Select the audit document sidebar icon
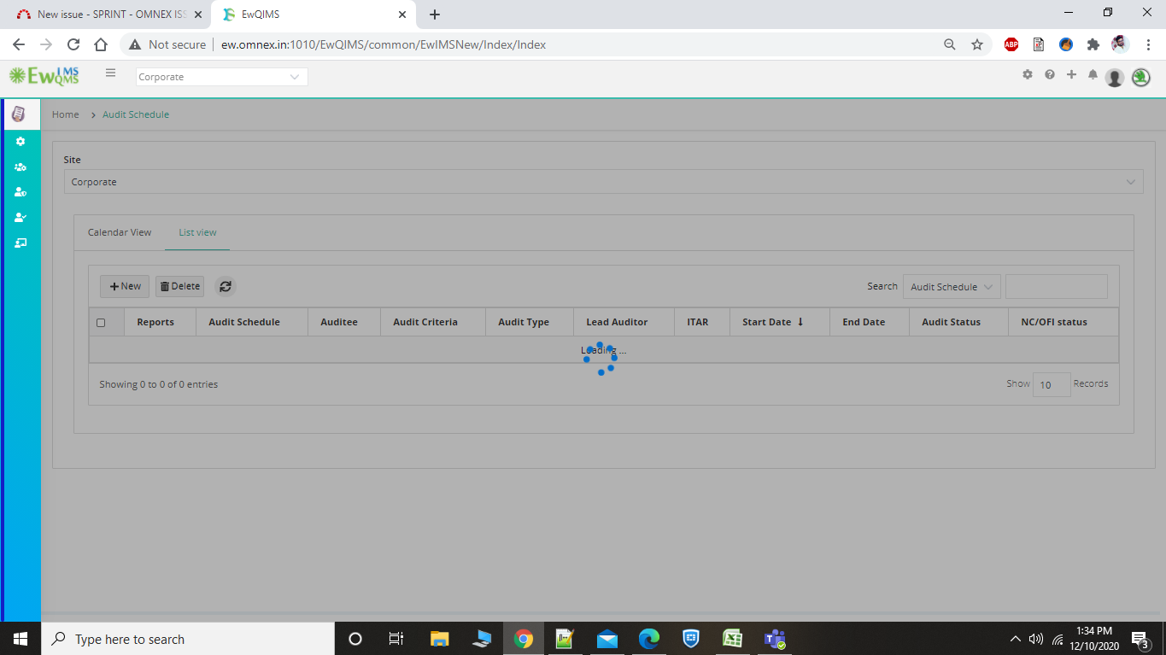 tap(19, 114)
